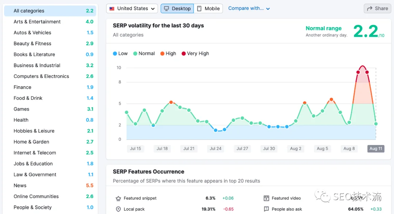Screen dimensions: 394x214
Task: Select the Beauty & Fitness category
Action: (50, 43)
